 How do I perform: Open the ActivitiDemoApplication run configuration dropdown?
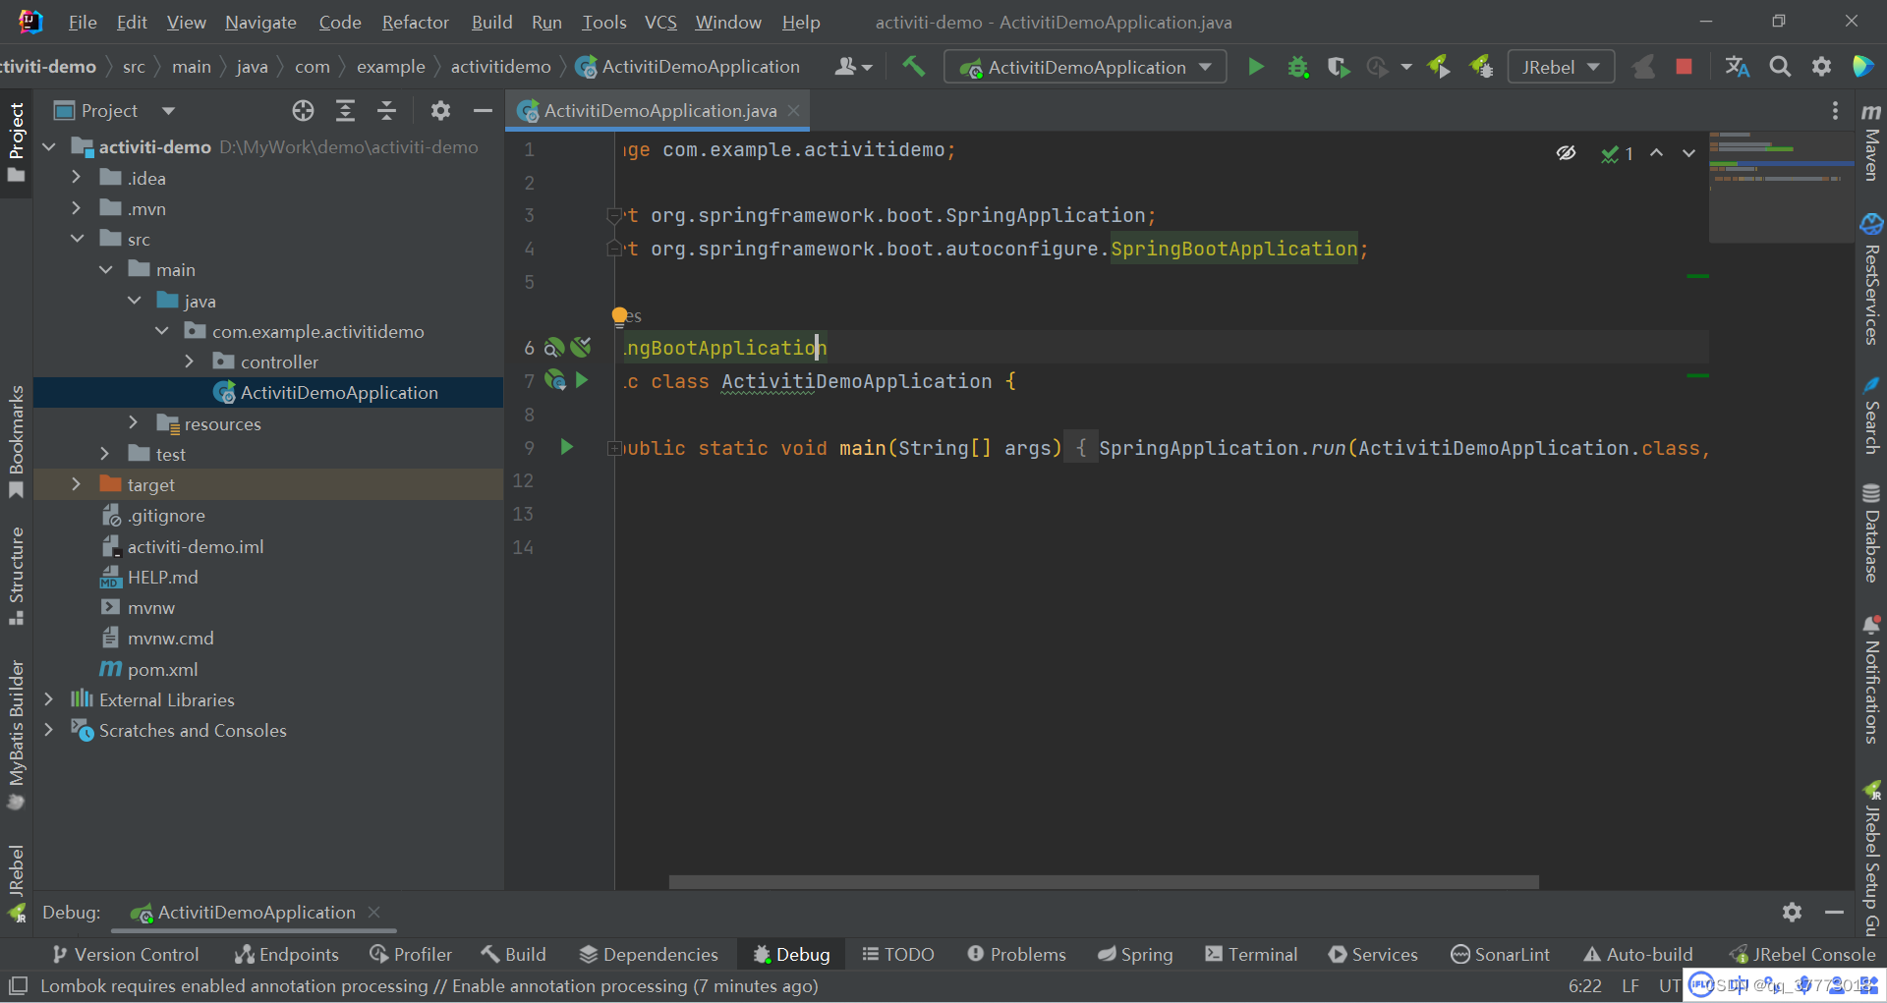1084,67
